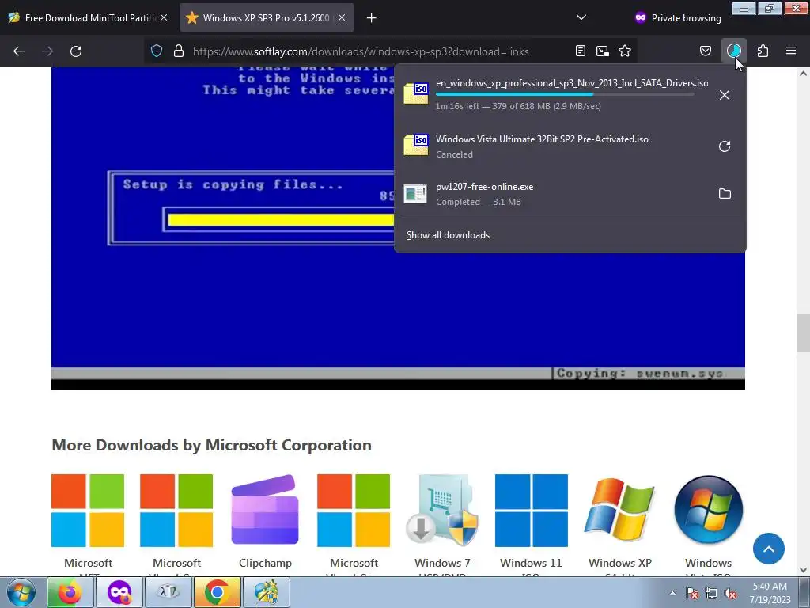Launch Chrome from the taskbar
The height and width of the screenshot is (608, 810).
[217, 592]
